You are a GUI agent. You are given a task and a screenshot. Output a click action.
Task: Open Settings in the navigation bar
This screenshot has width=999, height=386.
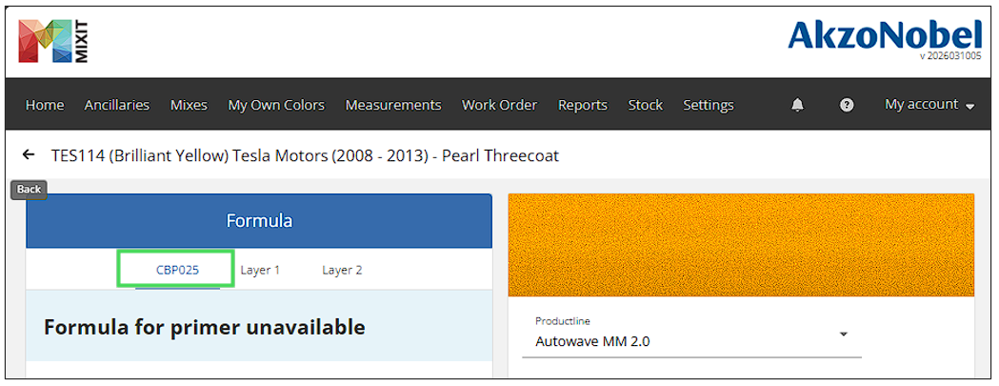point(708,105)
